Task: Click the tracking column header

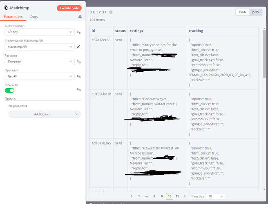Action: 223,31
